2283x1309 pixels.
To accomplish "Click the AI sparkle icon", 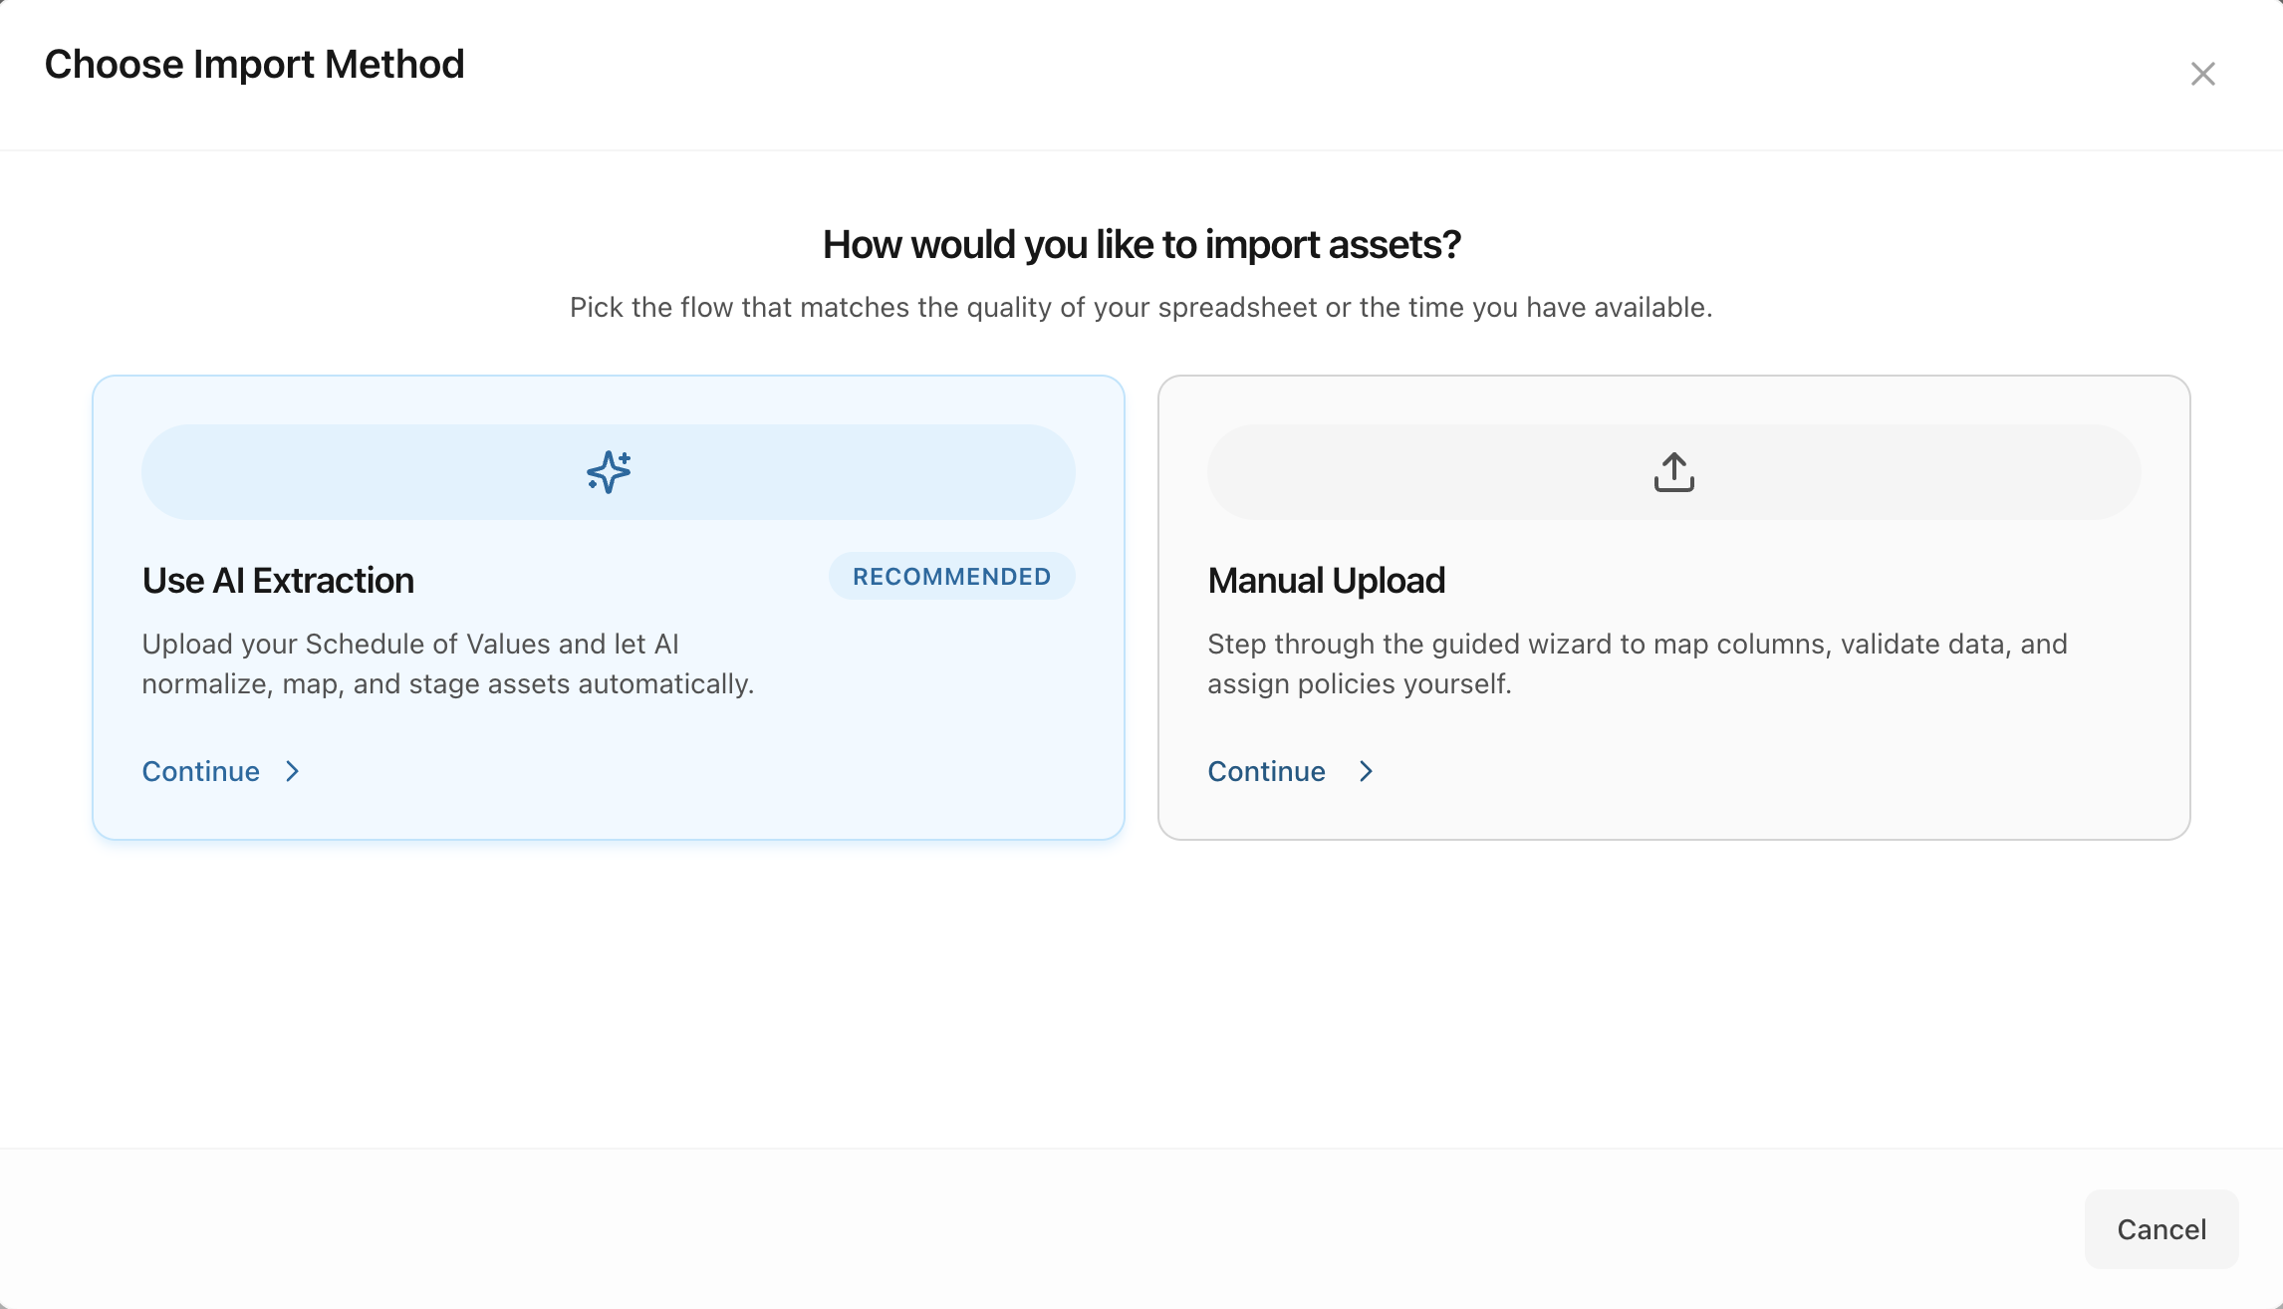I will point(609,472).
